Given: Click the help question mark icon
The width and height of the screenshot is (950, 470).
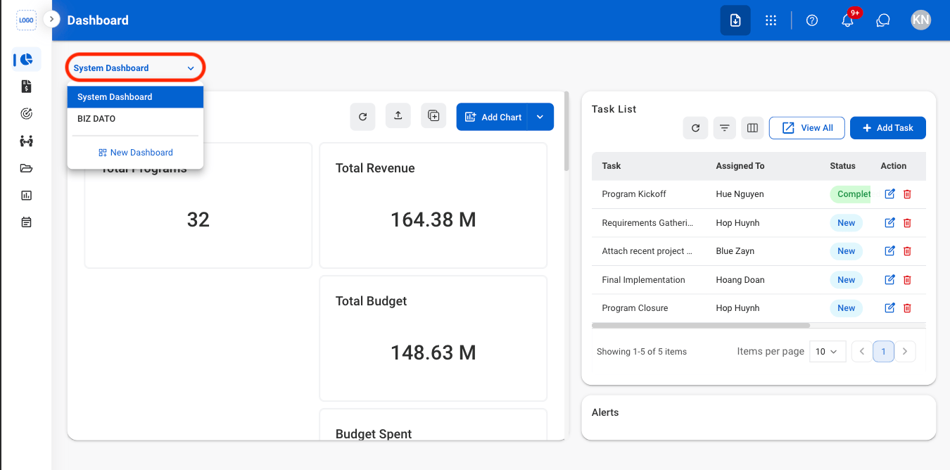Looking at the screenshot, I should pos(812,20).
